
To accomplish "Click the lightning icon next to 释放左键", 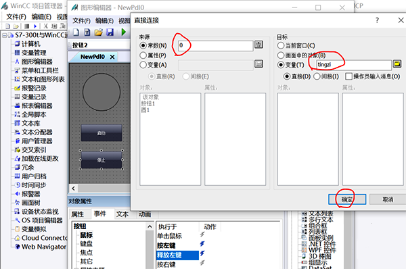I will 202,253.
